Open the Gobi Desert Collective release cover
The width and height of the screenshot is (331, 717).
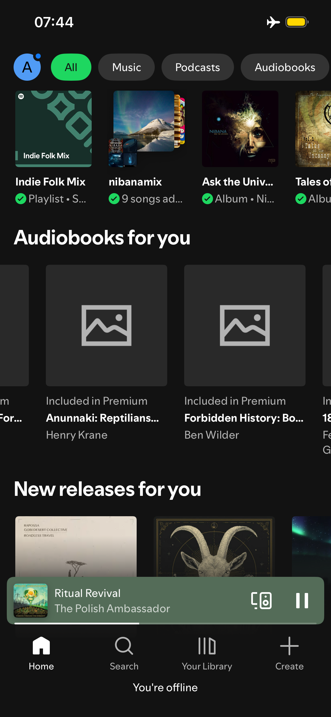tap(76, 547)
